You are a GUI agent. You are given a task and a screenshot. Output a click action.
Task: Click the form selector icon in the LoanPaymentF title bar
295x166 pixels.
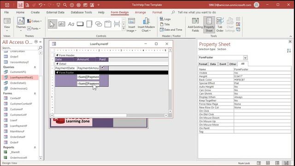[54, 44]
